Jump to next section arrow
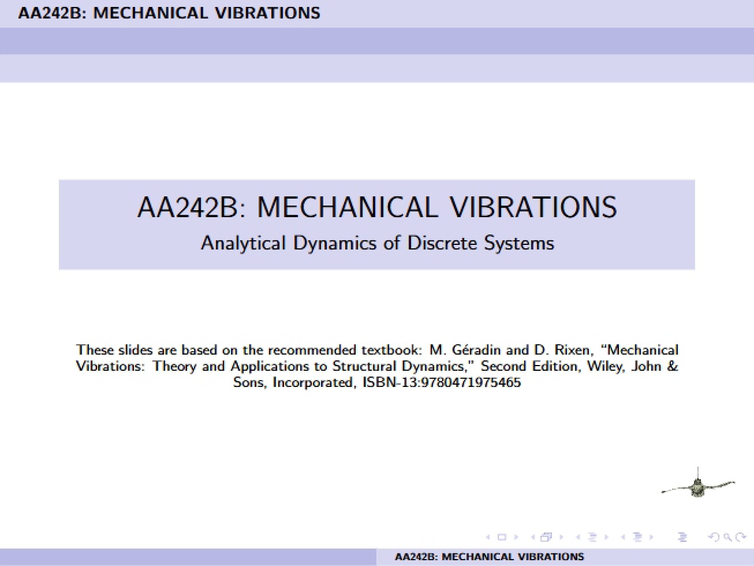 651,537
